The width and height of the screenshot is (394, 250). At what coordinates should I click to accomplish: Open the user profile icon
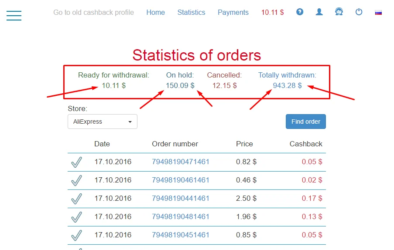319,12
